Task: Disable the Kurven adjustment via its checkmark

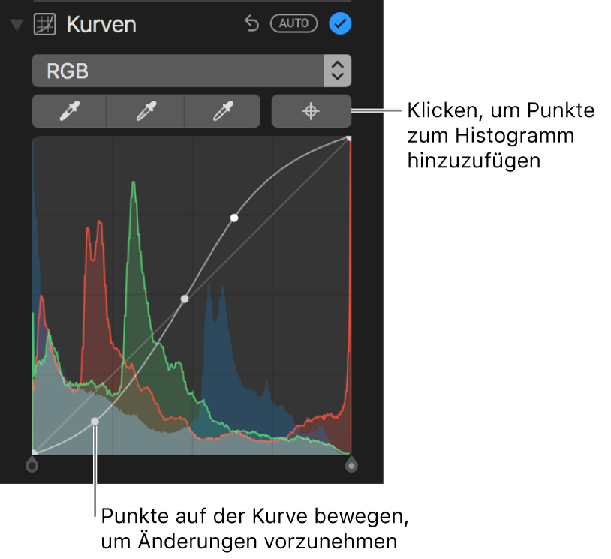Action: coord(339,23)
